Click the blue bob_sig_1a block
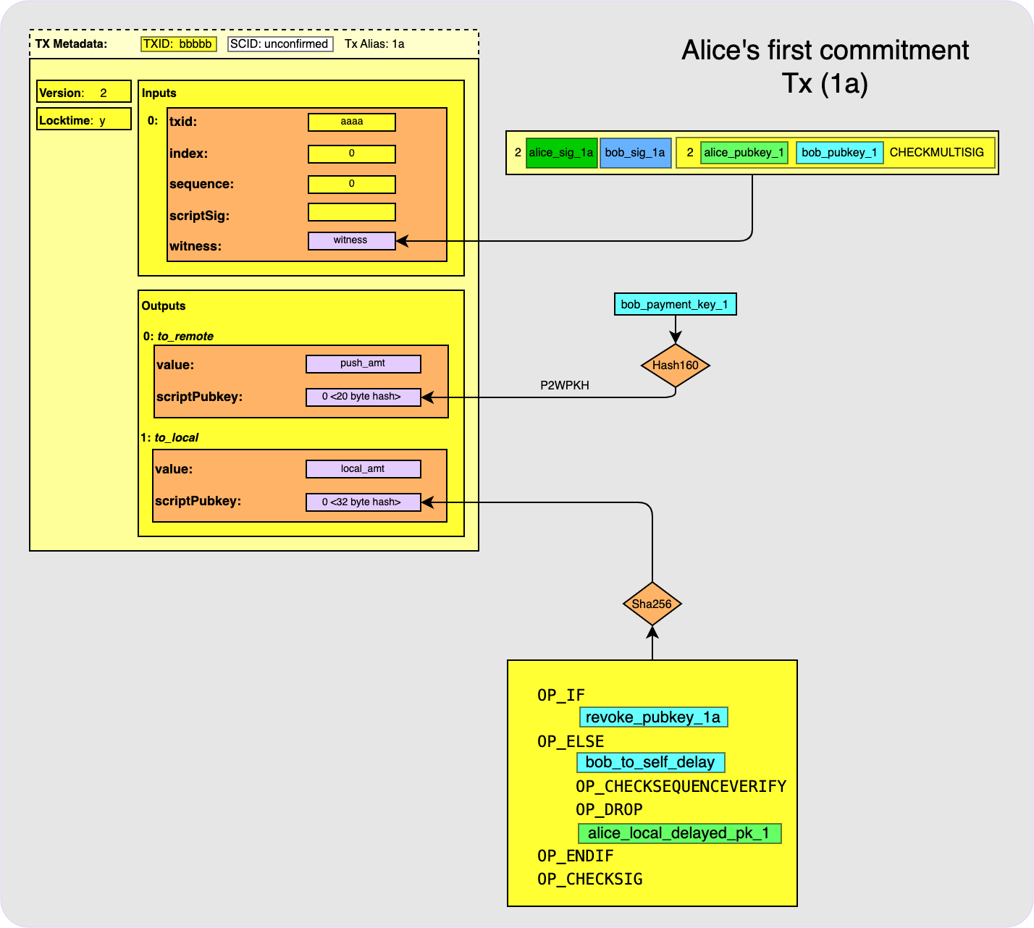The image size is (1034, 928). pyautogui.click(x=635, y=153)
